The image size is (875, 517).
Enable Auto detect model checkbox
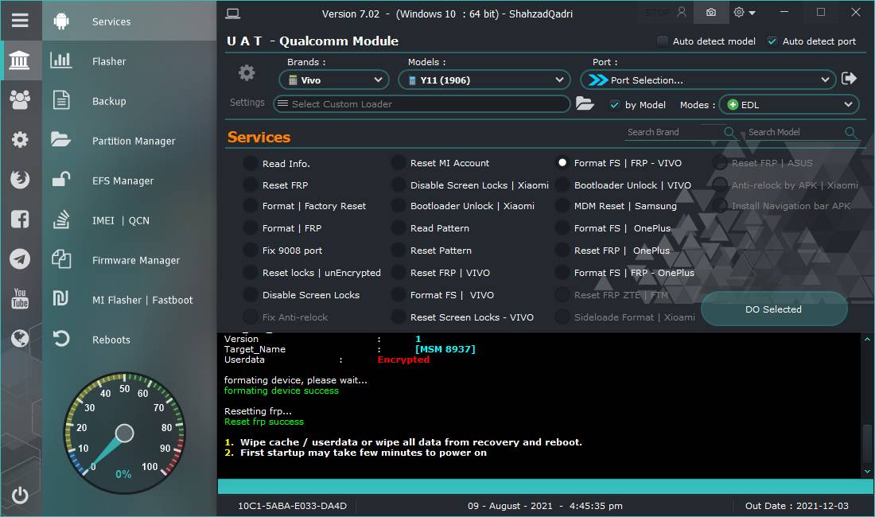pyautogui.click(x=662, y=41)
